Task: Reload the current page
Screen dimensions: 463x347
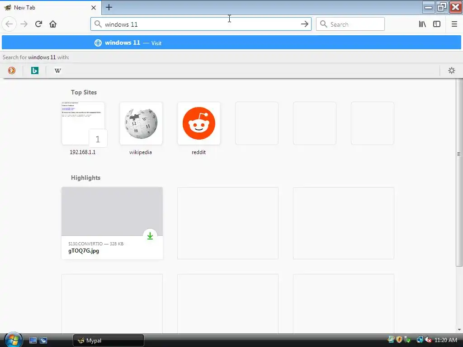Action: [38, 24]
